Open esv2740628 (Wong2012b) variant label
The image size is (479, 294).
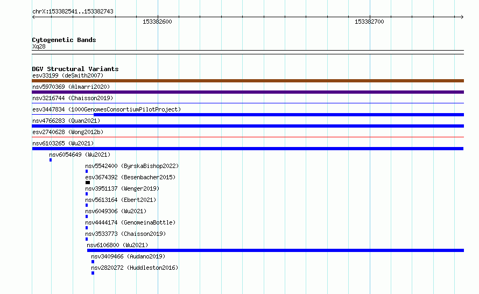68,132
